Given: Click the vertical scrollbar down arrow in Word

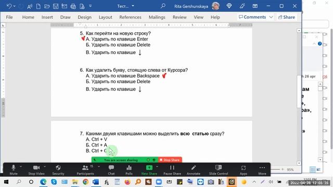Looking at the screenshot, I should coord(299,163).
